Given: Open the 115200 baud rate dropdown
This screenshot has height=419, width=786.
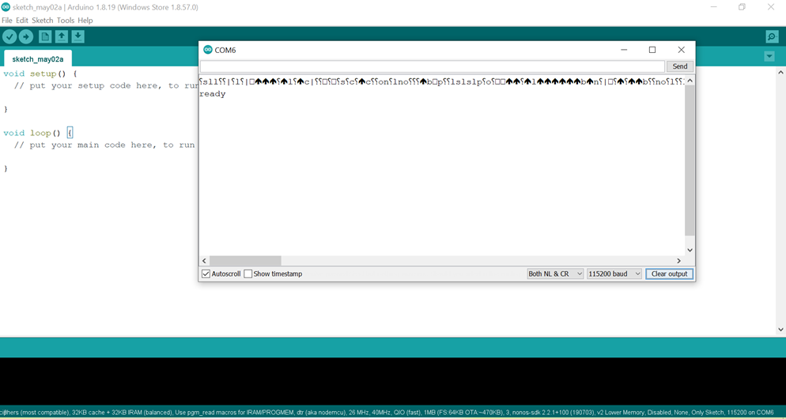Looking at the screenshot, I should pos(614,274).
